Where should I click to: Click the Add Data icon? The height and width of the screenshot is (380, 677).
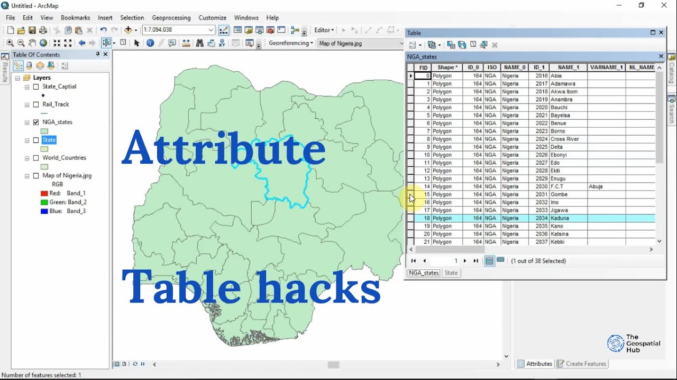click(x=129, y=31)
